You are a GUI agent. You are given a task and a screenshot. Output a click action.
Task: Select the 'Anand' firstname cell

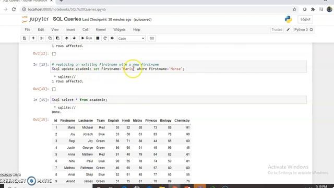[70, 181]
